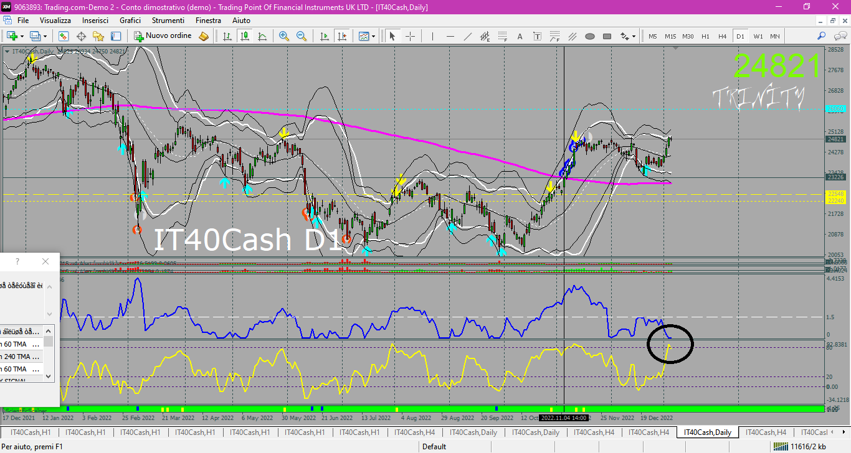Open the Strumenti menu

point(168,21)
